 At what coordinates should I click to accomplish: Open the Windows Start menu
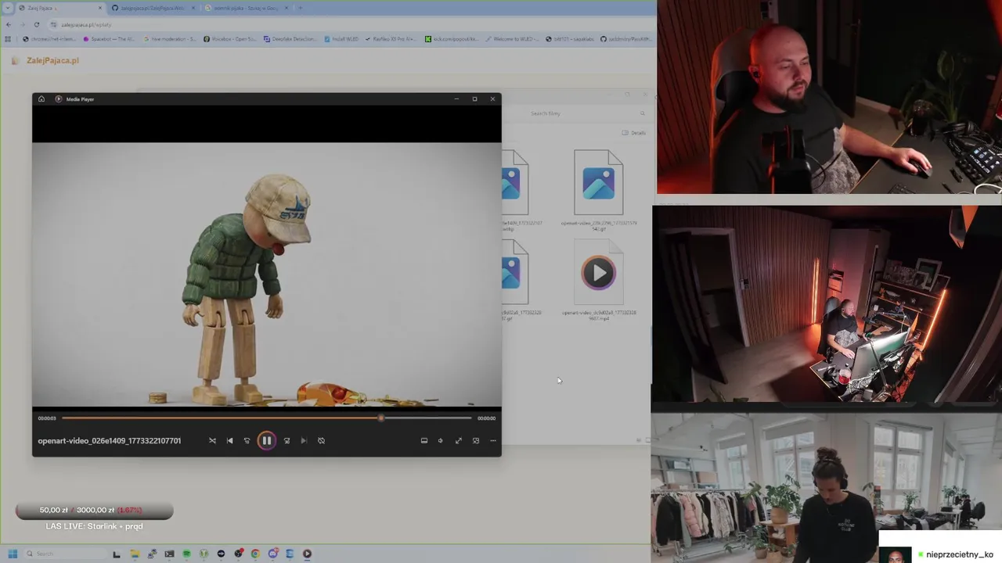pos(13,554)
